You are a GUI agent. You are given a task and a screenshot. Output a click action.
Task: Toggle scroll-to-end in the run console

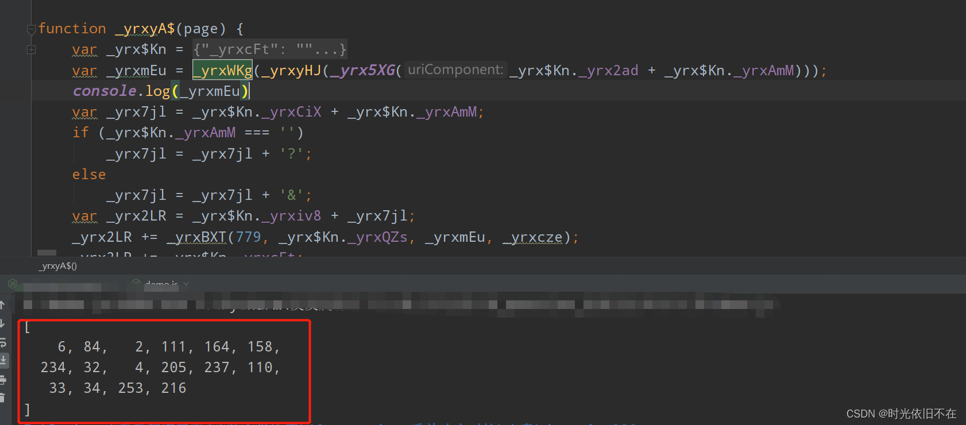click(3, 361)
